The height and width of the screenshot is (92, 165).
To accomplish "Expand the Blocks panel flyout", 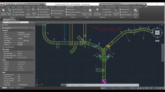I will pos(13,17).
